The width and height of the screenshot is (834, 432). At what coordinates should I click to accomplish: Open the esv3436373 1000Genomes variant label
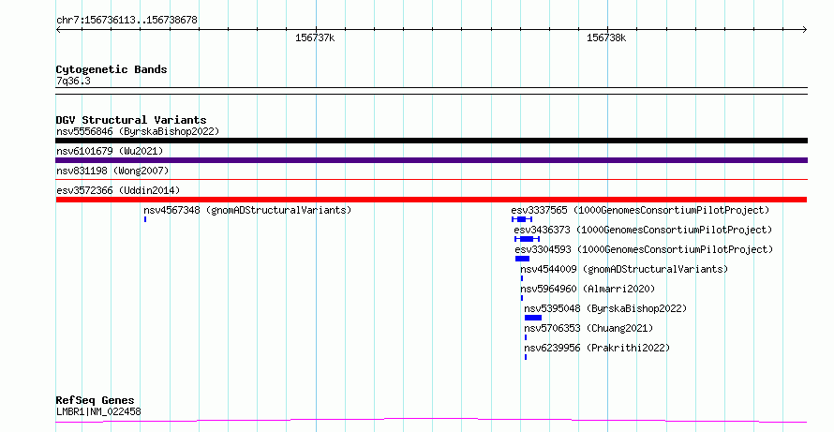coord(643,230)
